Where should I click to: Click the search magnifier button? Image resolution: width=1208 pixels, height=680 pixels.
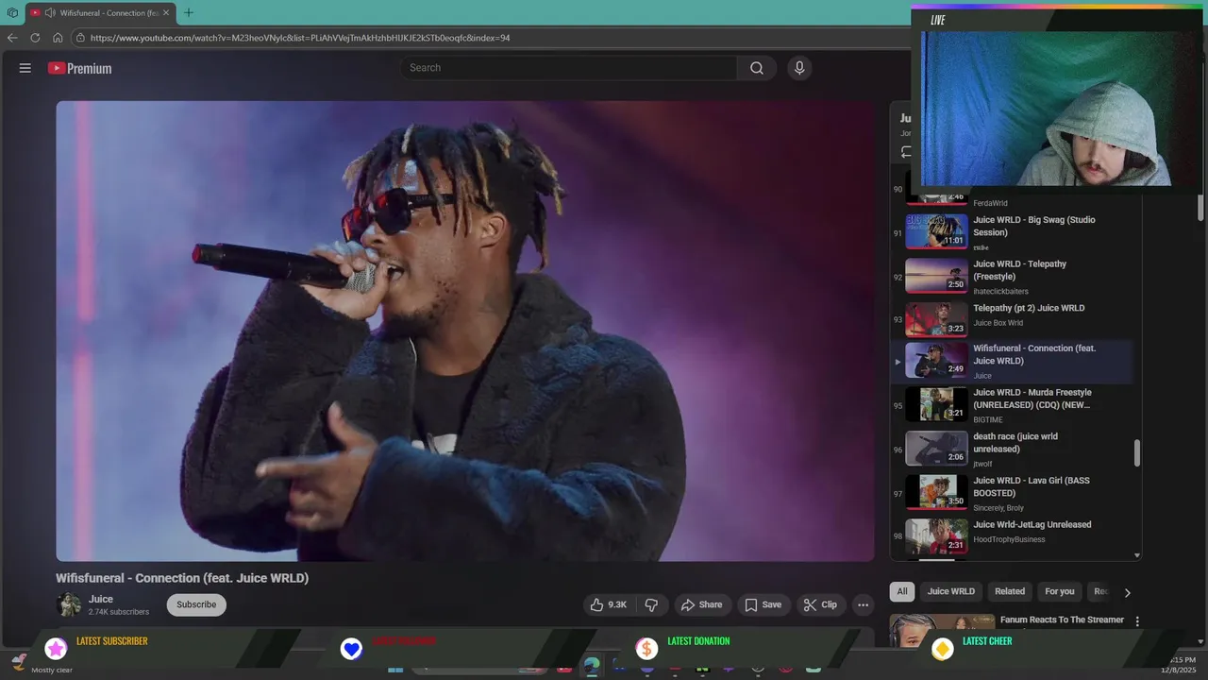point(757,68)
